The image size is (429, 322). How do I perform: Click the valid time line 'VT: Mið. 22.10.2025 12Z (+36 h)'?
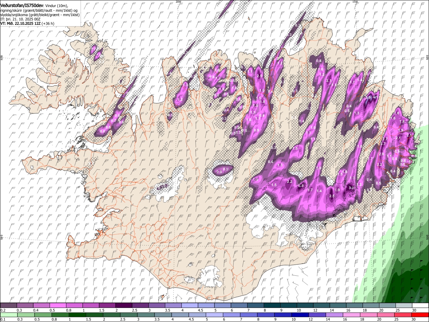tap(27, 23)
